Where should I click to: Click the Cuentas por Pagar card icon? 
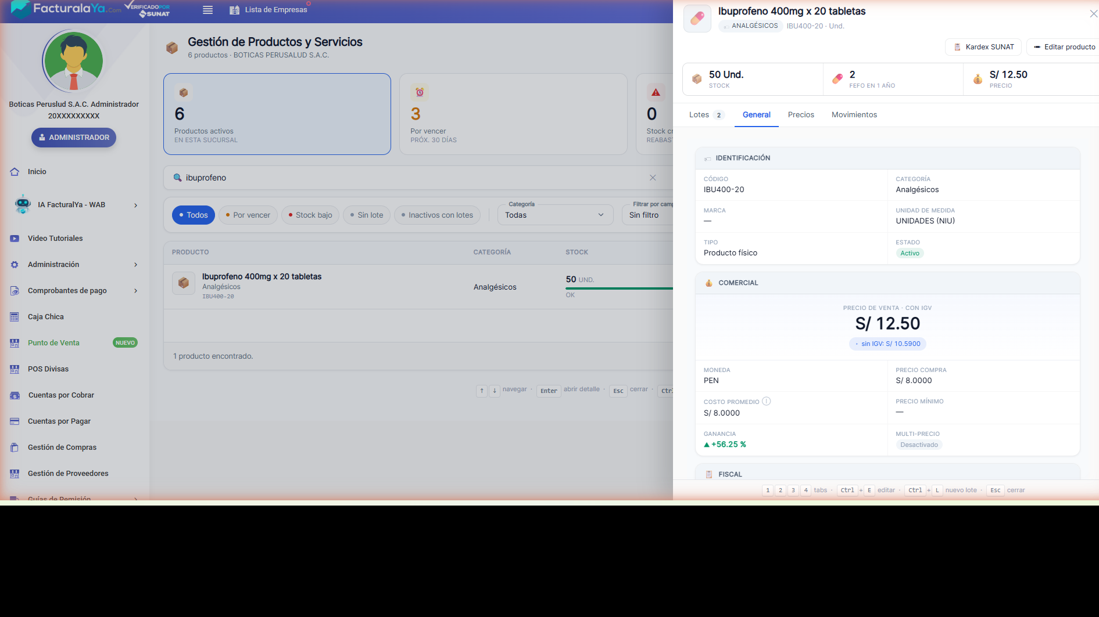point(15,421)
